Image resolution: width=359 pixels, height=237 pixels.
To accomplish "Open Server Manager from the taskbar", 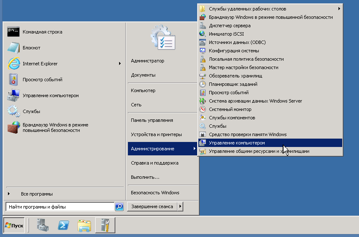I will pos(43,225).
